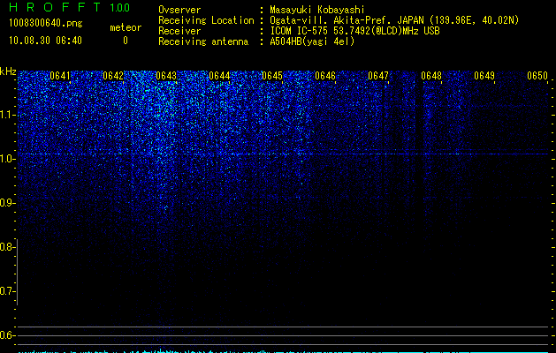Click the 0645 time marker
This screenshot has height=353, width=556.
tap(272, 76)
